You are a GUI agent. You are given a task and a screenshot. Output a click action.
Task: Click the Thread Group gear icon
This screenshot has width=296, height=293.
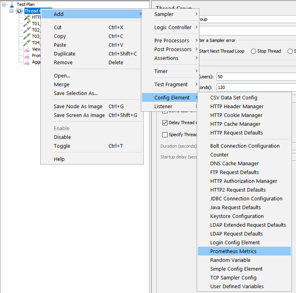19,11
